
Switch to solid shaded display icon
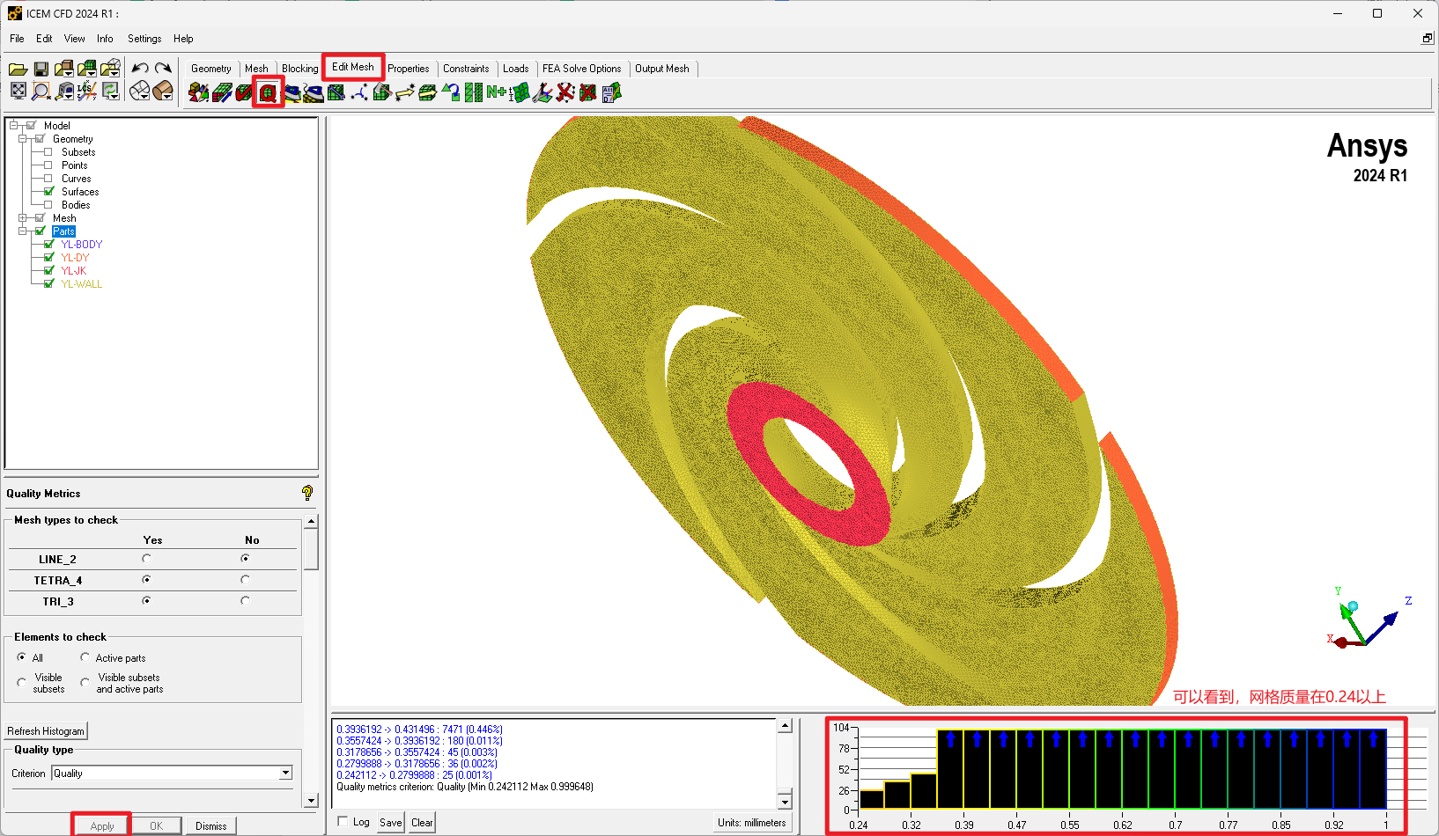point(163,91)
